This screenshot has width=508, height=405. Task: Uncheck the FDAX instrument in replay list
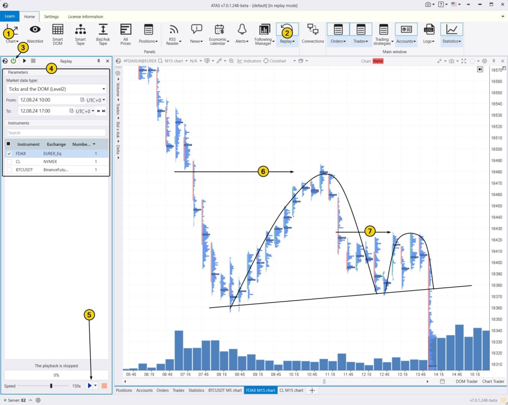click(x=9, y=153)
